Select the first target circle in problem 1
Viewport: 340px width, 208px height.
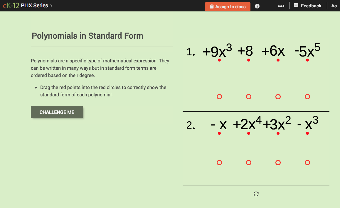click(x=219, y=97)
